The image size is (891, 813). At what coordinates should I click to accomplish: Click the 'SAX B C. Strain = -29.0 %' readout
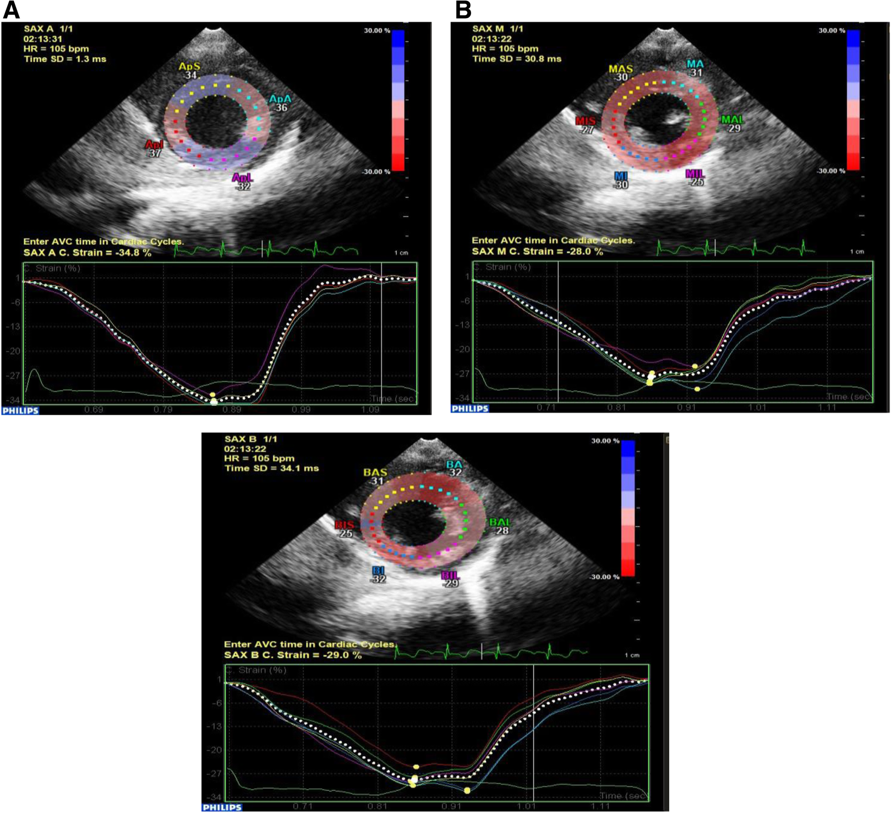[293, 655]
